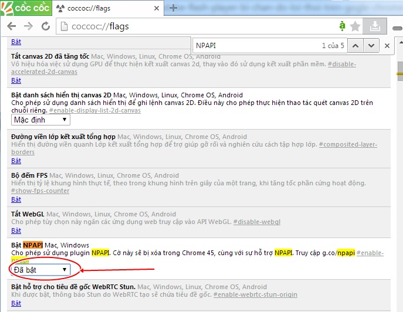Enable Bộ đếm FPS via Bật
403x312 pixels.
[16, 199]
